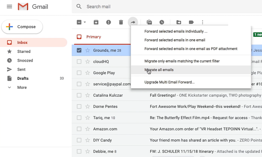262x157 pixels.
Task: Click the Delete trash icon
Action: pyautogui.click(x=121, y=22)
